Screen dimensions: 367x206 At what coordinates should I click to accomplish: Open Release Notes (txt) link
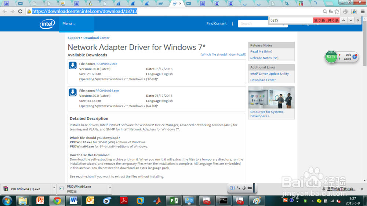coord(264,58)
